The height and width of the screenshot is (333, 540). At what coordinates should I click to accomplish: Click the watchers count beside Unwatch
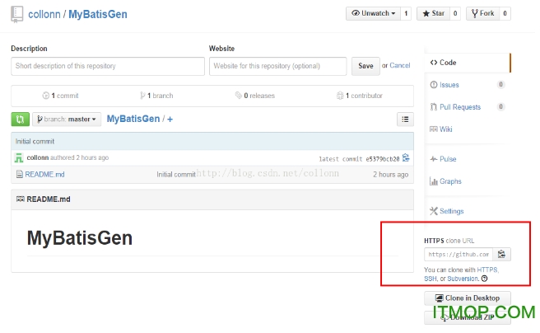click(x=406, y=13)
